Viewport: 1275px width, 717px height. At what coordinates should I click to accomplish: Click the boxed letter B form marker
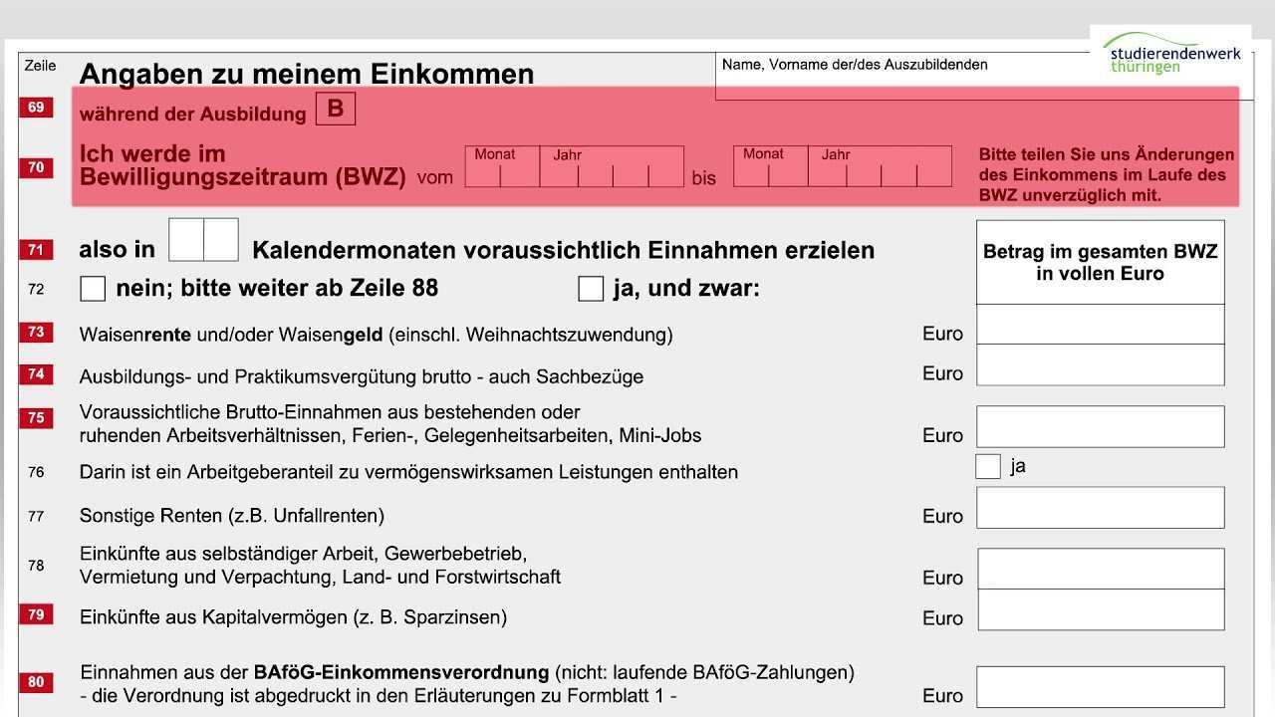[335, 109]
